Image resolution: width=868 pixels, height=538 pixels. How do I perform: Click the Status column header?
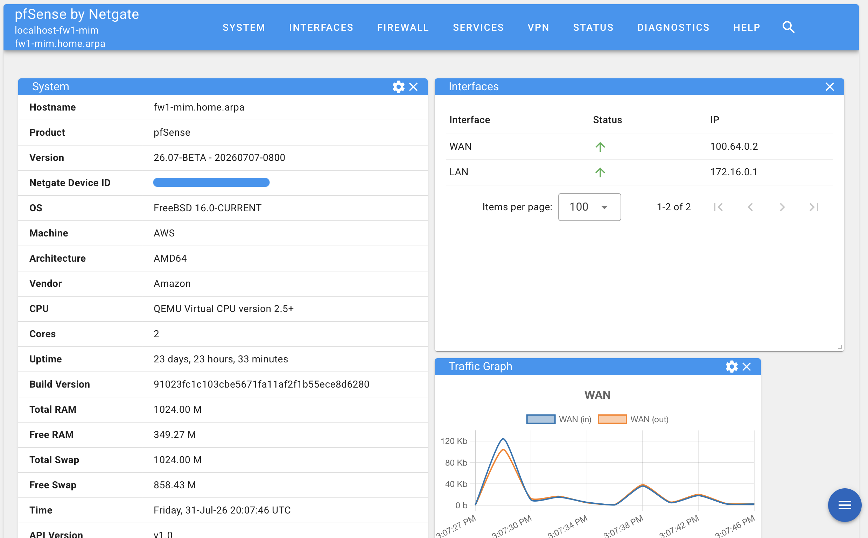tap(607, 120)
